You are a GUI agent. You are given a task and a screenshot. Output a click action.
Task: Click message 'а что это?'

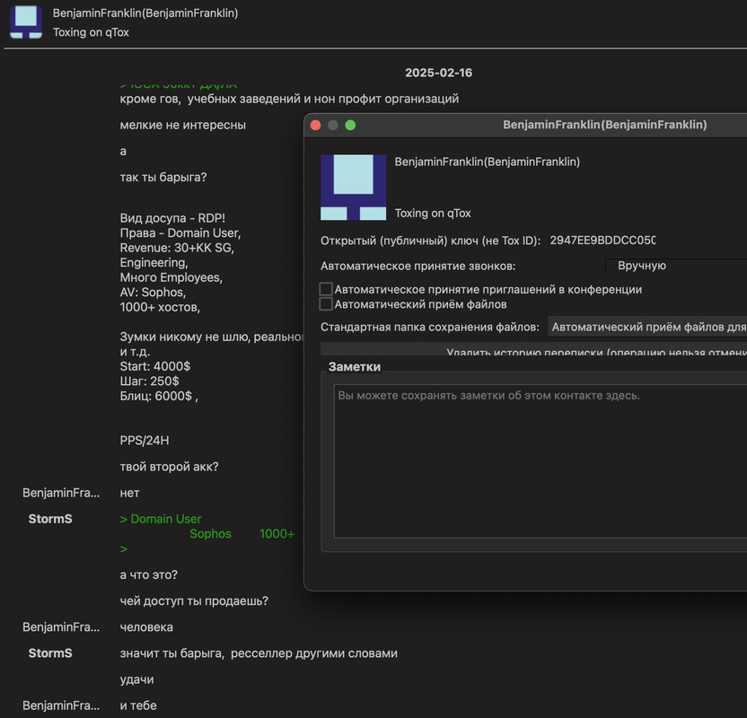149,574
